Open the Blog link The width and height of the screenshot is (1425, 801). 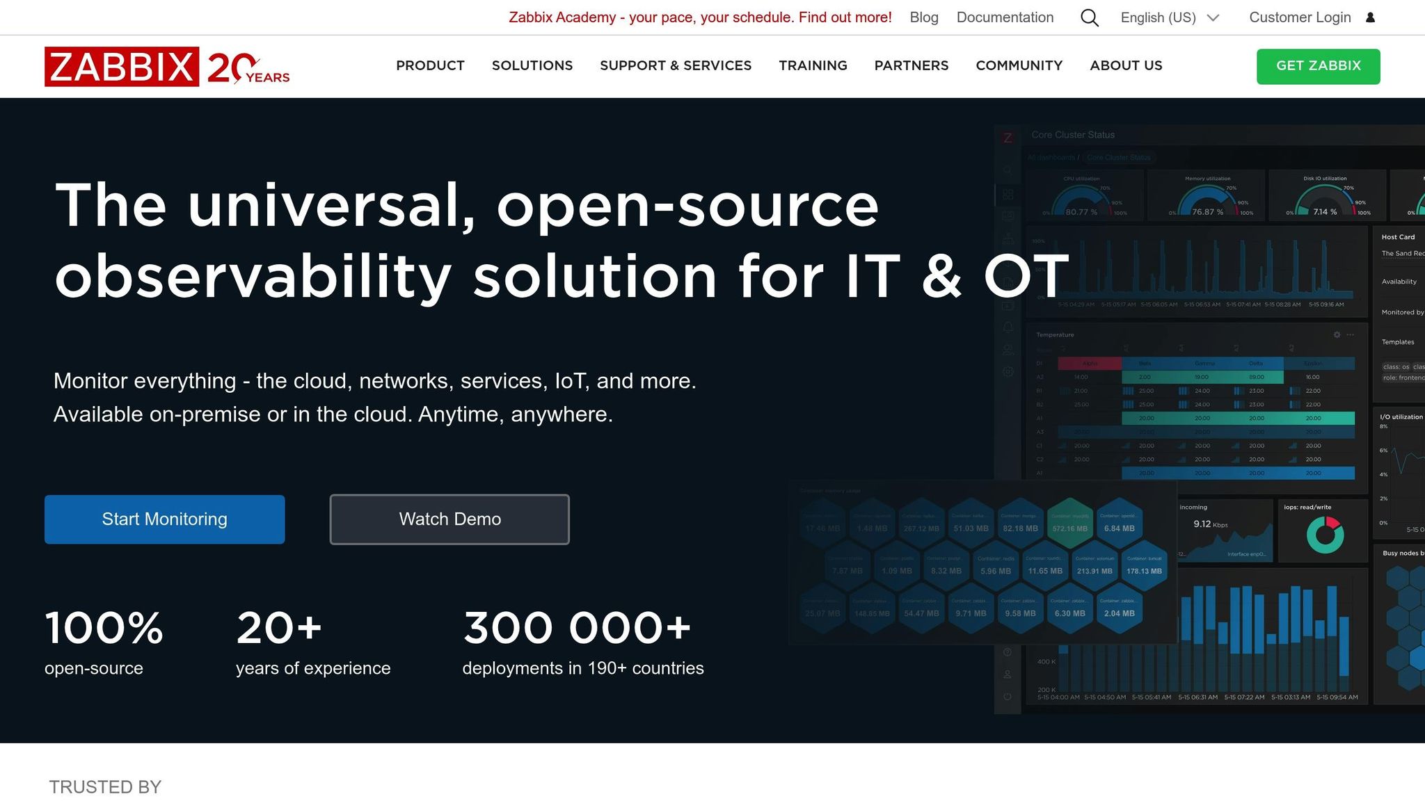point(923,17)
